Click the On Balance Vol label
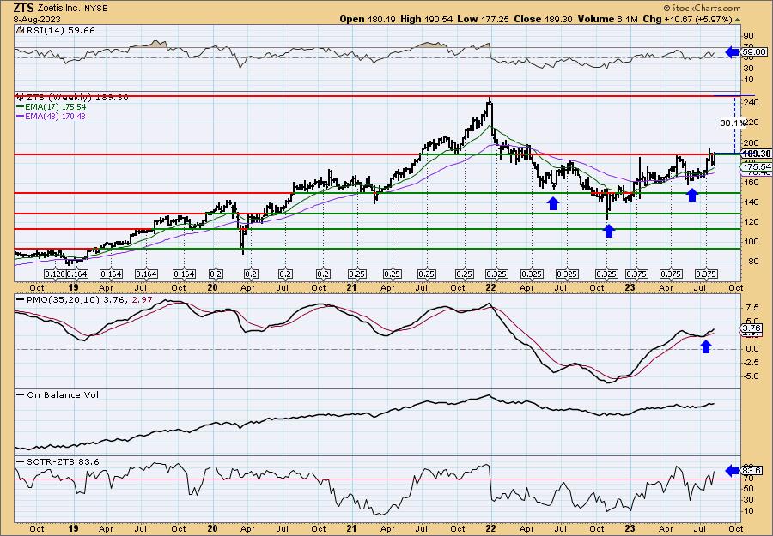773x536 pixels. click(62, 394)
